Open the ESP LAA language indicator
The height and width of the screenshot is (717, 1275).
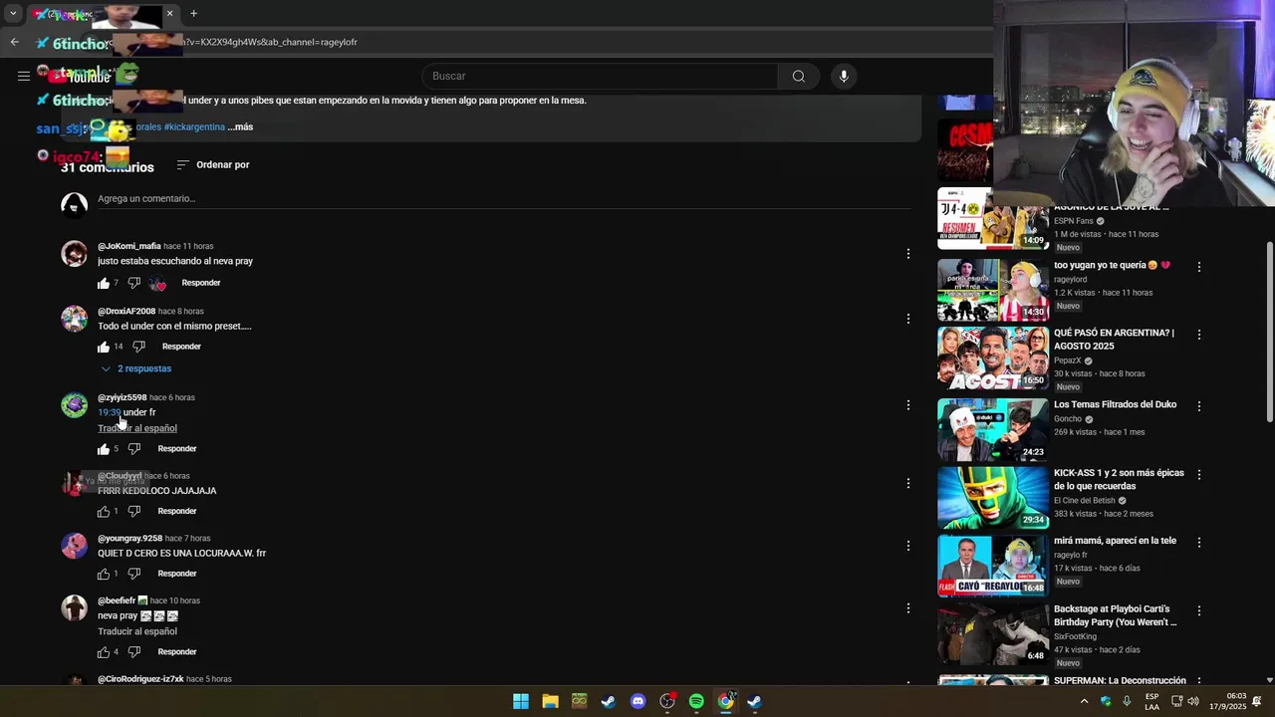[1151, 701]
